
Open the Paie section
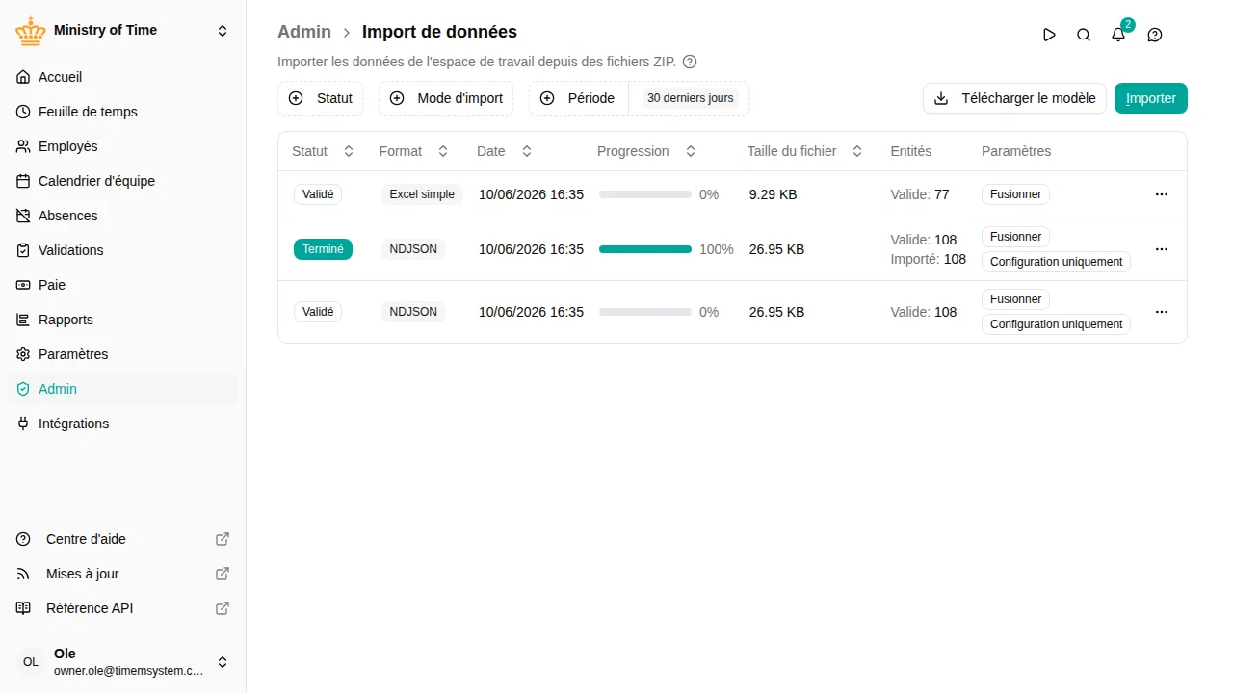(122, 285)
